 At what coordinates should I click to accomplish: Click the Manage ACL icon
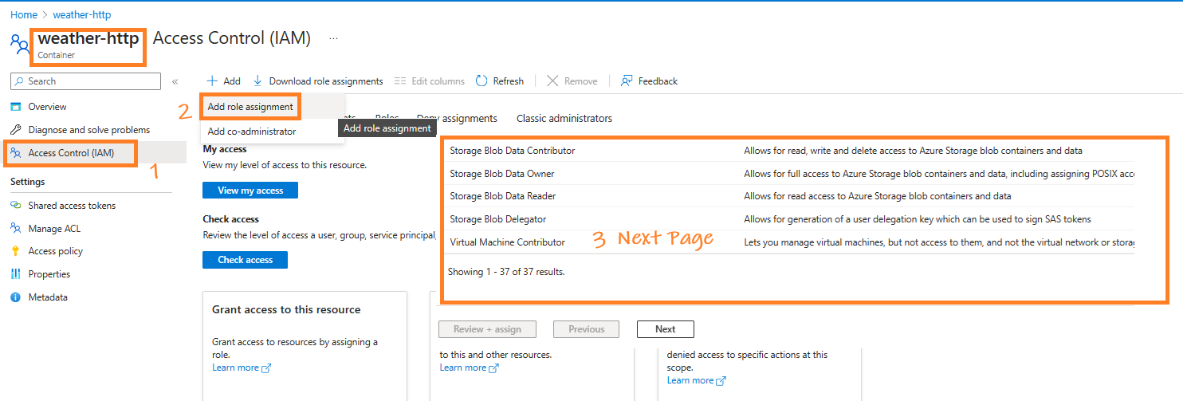[16, 229]
